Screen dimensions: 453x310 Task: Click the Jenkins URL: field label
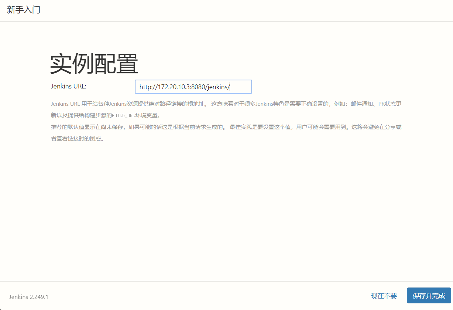tap(68, 86)
